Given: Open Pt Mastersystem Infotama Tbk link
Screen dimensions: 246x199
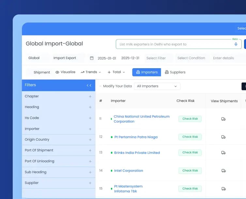Looking at the screenshot, I should (x=128, y=189).
